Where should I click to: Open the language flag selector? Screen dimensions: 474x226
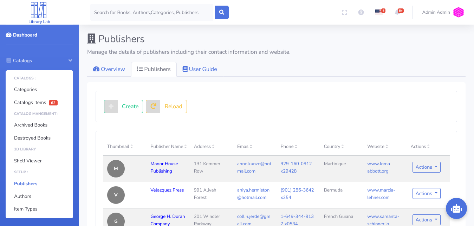point(378,12)
